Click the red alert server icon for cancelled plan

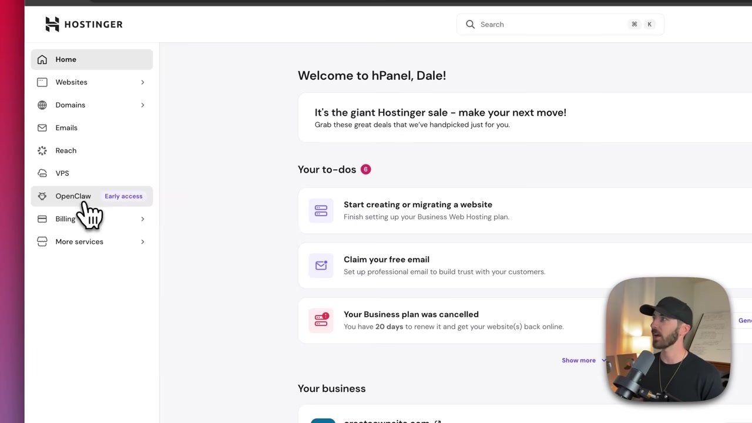(321, 320)
